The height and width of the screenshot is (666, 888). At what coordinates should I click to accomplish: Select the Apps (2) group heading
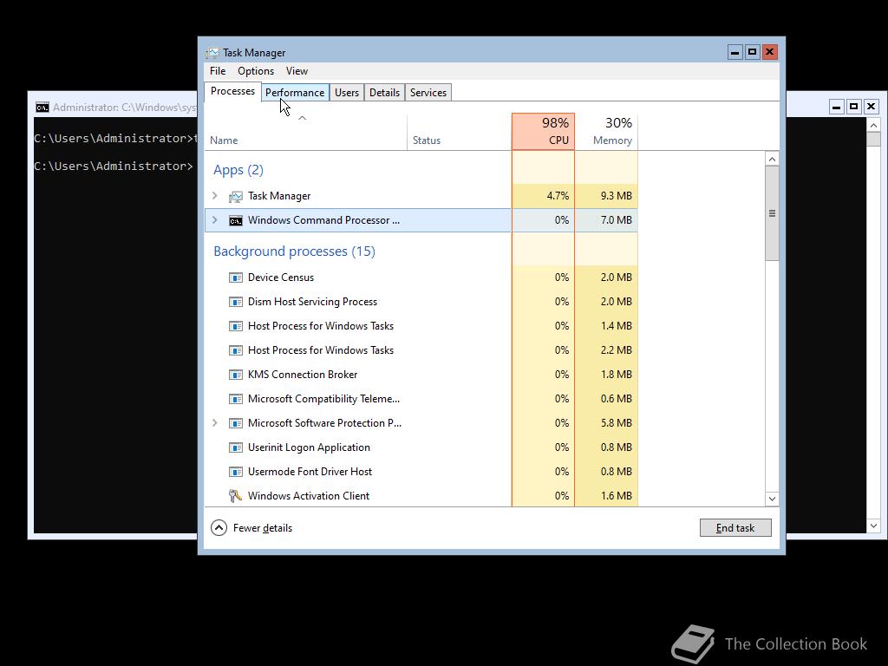pos(238,170)
